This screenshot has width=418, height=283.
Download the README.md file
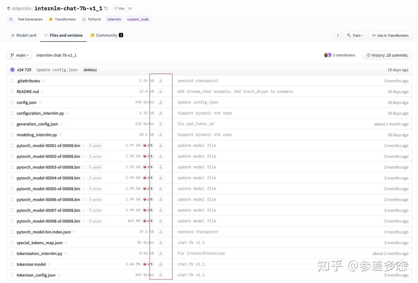click(x=161, y=91)
